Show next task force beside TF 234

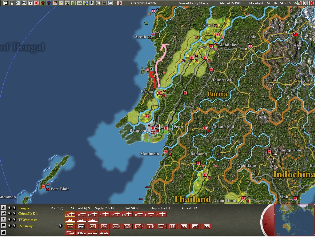click(14, 220)
